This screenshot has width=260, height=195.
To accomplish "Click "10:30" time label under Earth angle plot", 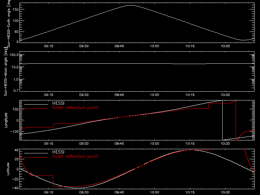I will pos(225,46).
